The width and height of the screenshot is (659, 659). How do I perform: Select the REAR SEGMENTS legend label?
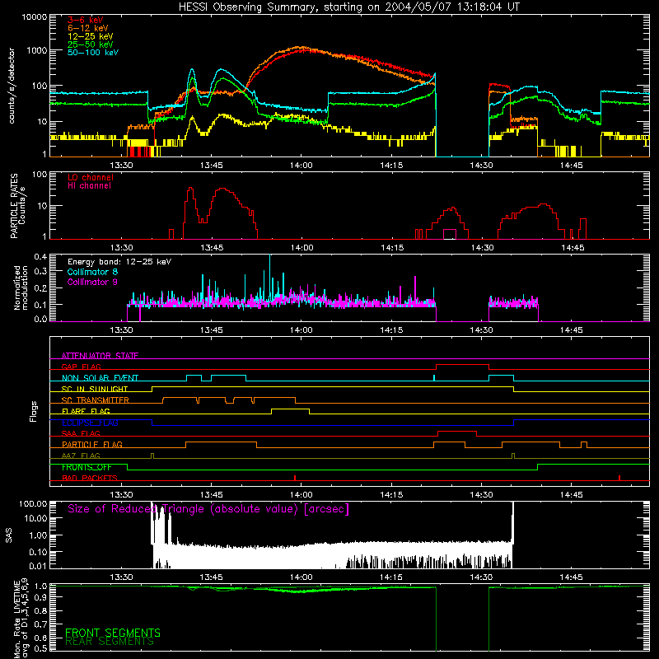(110, 642)
